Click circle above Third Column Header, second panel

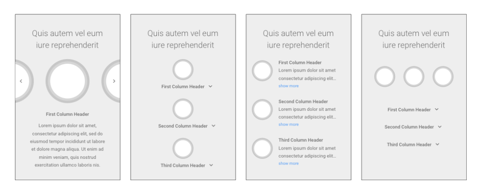tap(183, 148)
